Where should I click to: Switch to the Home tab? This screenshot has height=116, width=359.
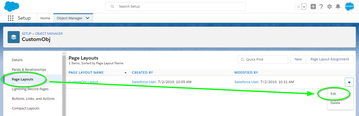click(45, 18)
